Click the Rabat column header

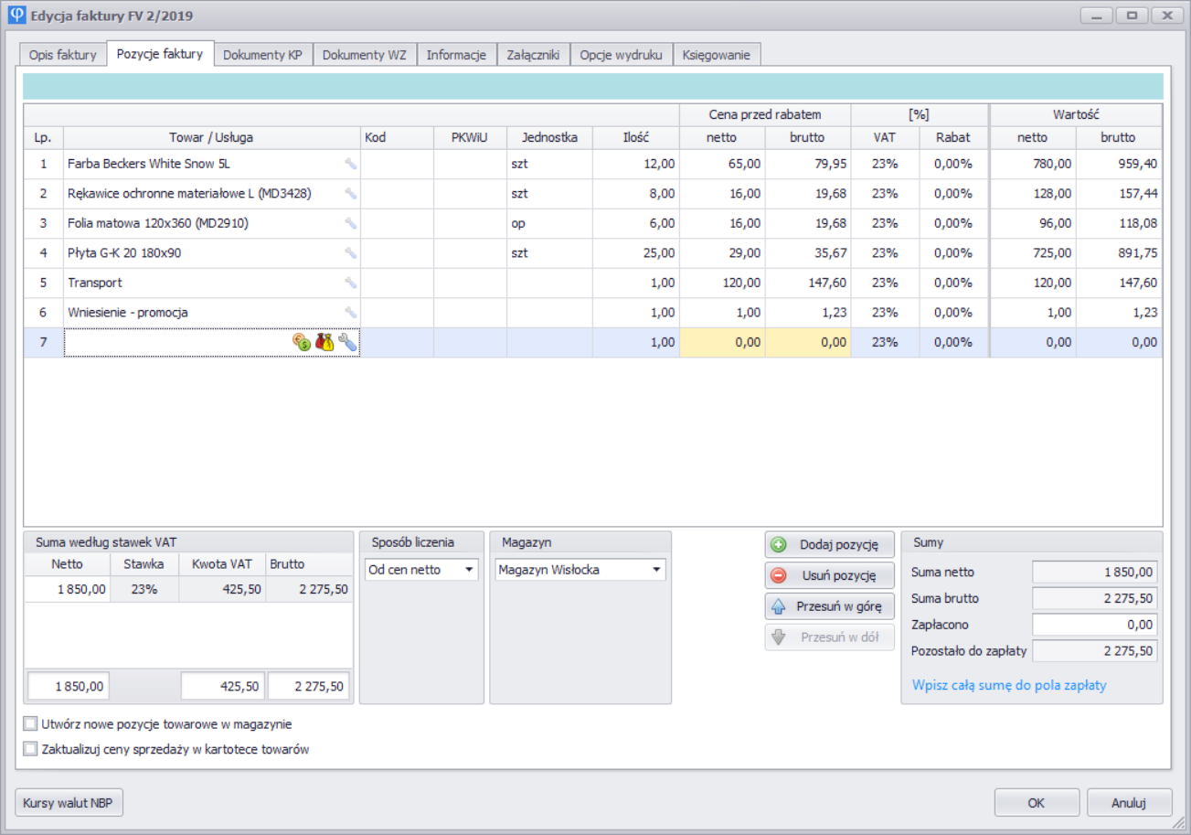point(952,138)
